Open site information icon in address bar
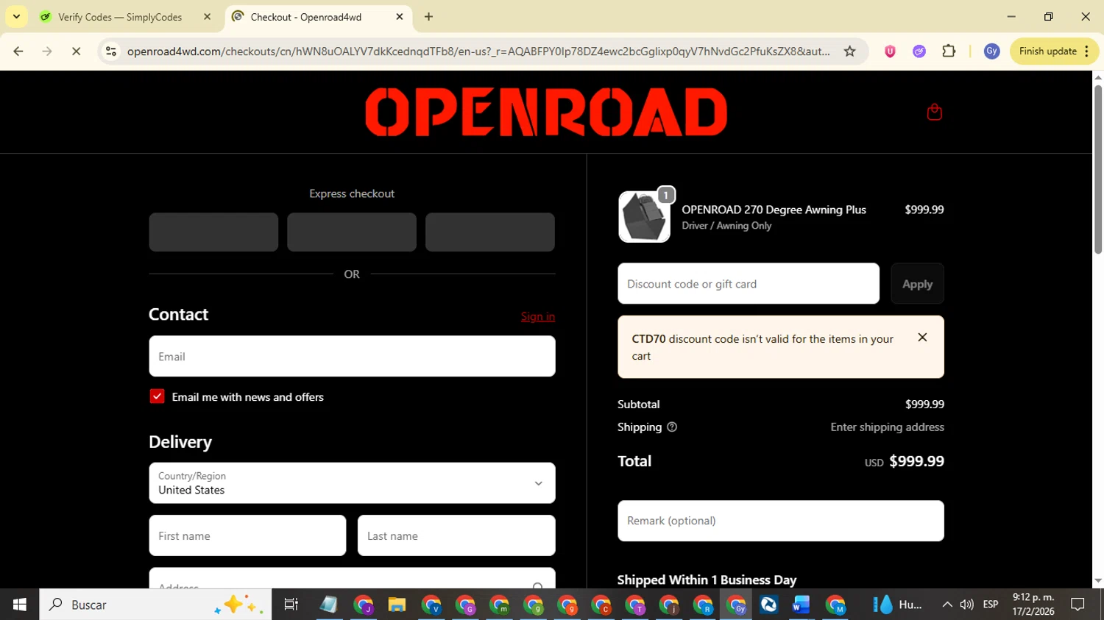The height and width of the screenshot is (620, 1104). coord(111,51)
